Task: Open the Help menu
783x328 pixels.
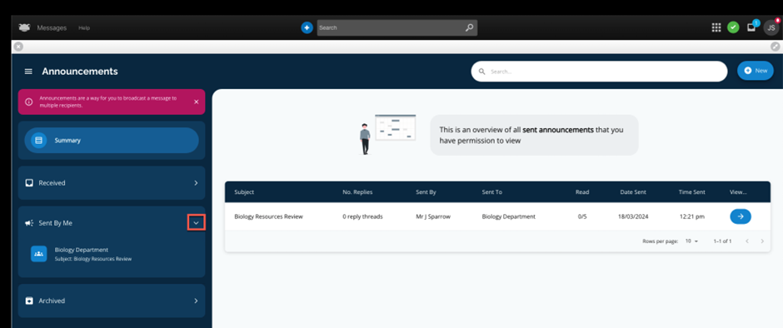Action: [x=84, y=28]
